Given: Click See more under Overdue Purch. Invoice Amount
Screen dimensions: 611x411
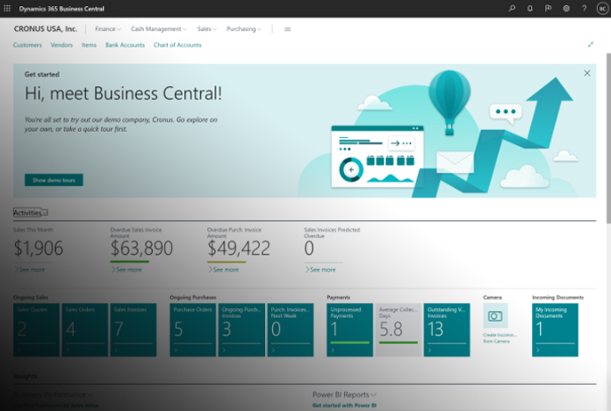Looking at the screenshot, I should (x=224, y=270).
